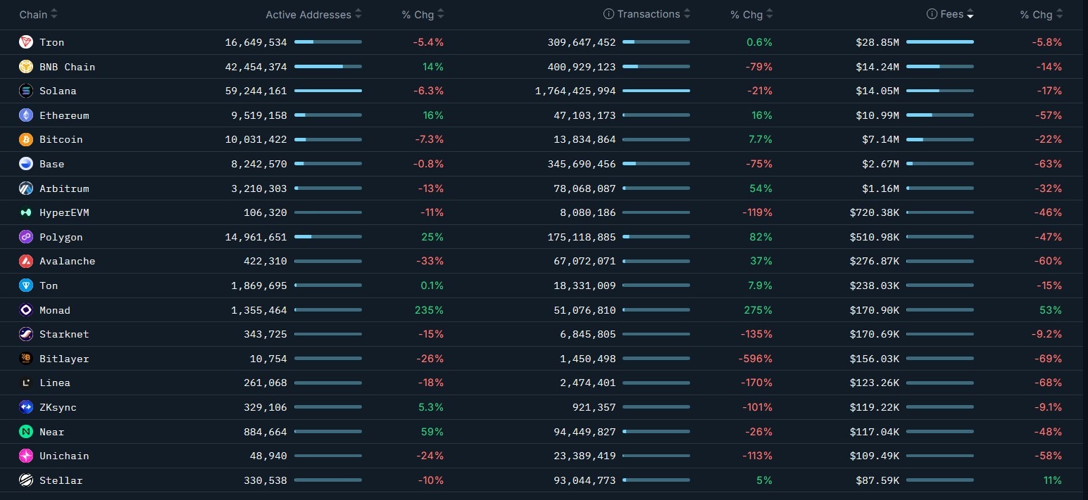Click Tron's fees progress bar
Image resolution: width=1088 pixels, height=500 pixels.
940,41
